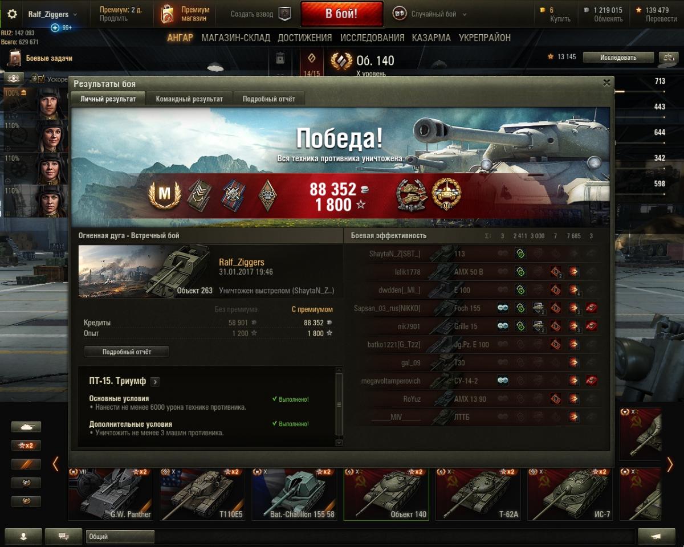
Task: Open settings gear menu in top-left corner
Action: point(12,14)
